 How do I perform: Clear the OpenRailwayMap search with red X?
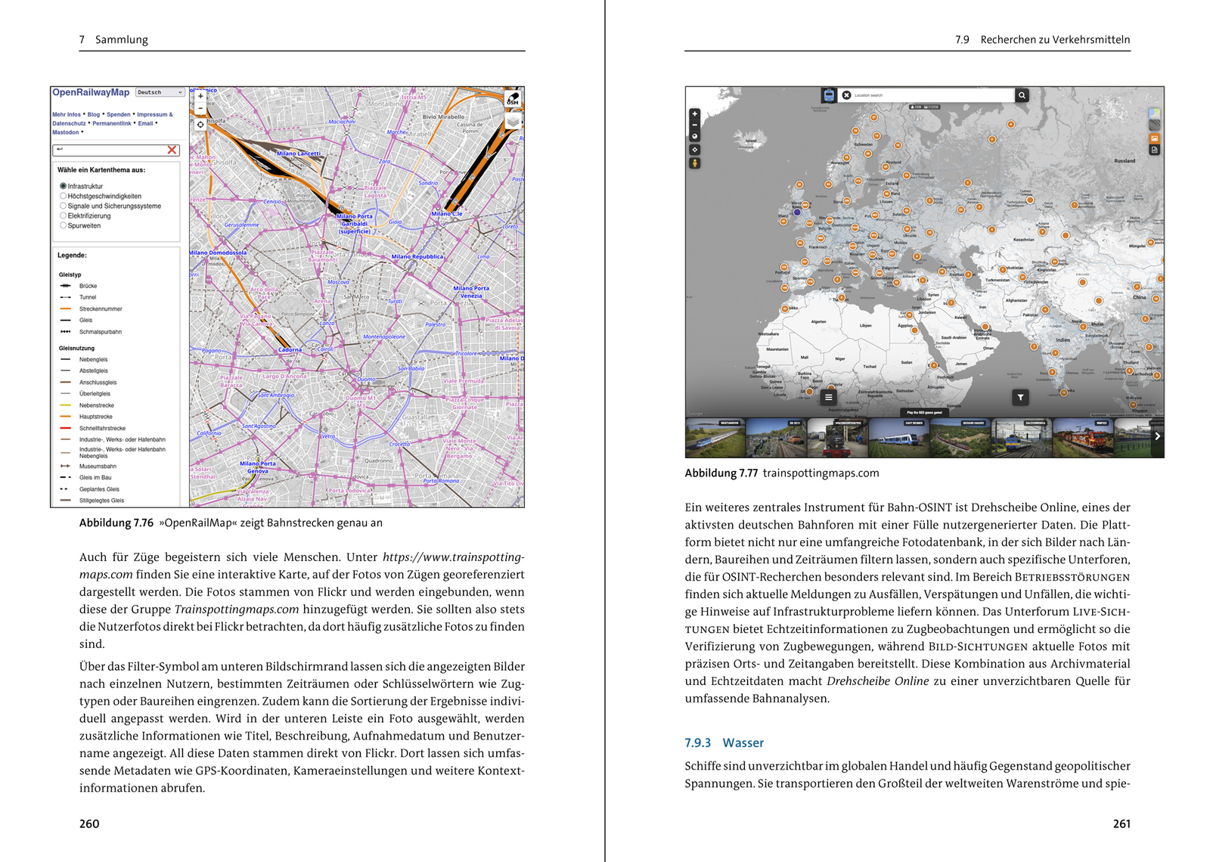coord(172,150)
